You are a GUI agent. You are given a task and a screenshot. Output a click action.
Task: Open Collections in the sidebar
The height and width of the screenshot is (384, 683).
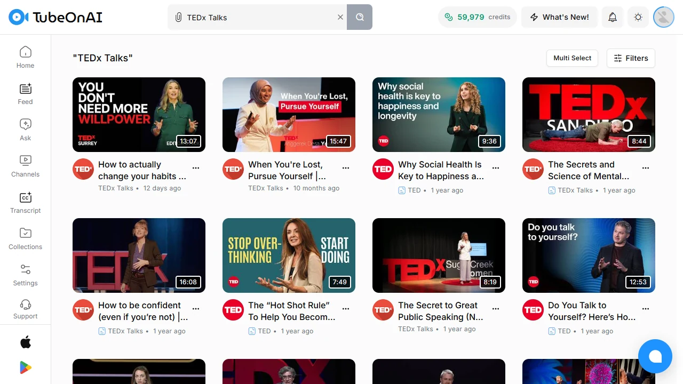click(x=25, y=238)
